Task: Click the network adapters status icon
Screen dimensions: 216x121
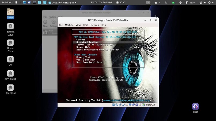Action: click(120, 105)
